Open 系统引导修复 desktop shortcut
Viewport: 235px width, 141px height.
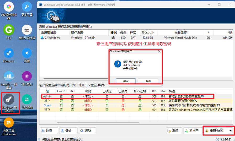27,32
